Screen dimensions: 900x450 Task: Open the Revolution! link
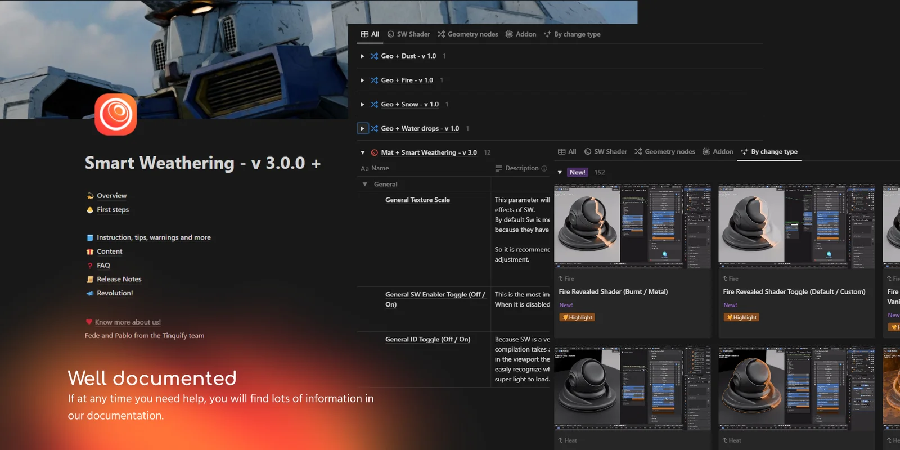tap(115, 293)
